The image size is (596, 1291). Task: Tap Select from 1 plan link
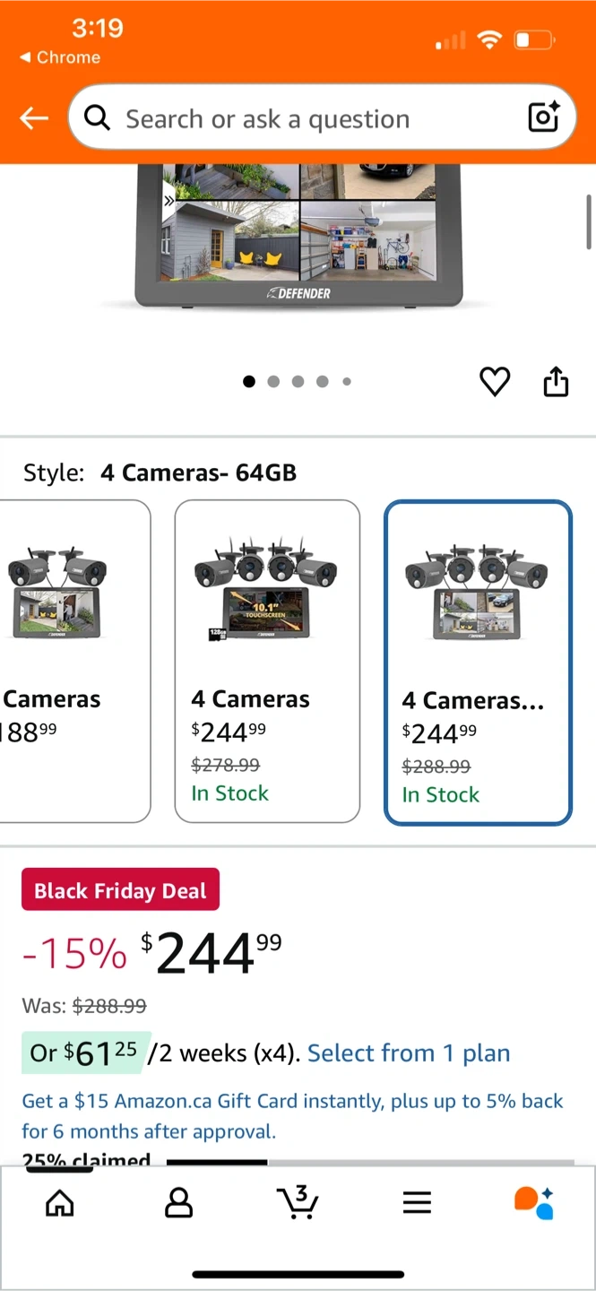click(409, 1053)
